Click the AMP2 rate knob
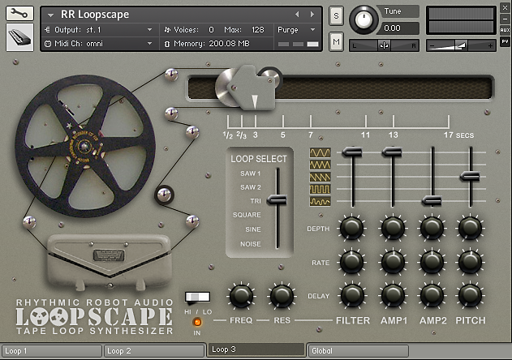512x360 pixels. click(x=432, y=262)
